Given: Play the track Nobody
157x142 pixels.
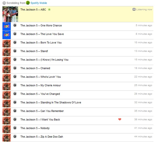Looking at the screenshot, I should 15,128.
